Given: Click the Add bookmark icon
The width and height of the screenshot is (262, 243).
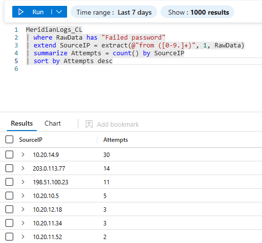Looking at the screenshot, I should point(89,124).
